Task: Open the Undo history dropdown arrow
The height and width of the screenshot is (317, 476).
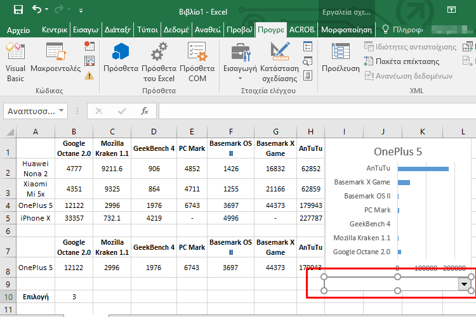Action: [x=46, y=10]
